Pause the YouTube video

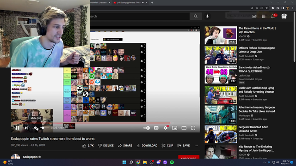pos(18,128)
